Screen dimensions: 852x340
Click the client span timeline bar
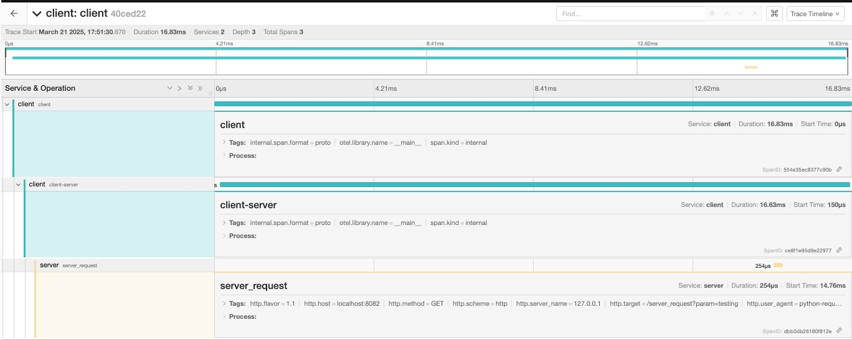tap(532, 104)
